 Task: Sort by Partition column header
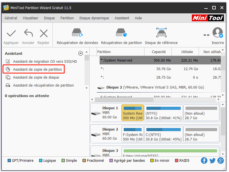[x=121, y=52]
